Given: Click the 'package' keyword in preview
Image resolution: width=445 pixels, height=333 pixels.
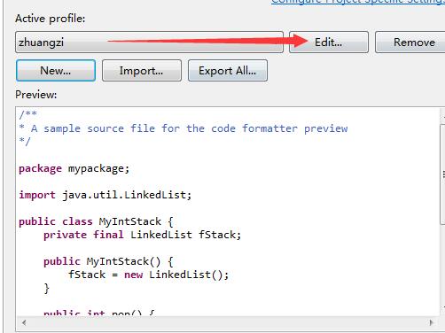Looking at the screenshot, I should click(x=40, y=168).
